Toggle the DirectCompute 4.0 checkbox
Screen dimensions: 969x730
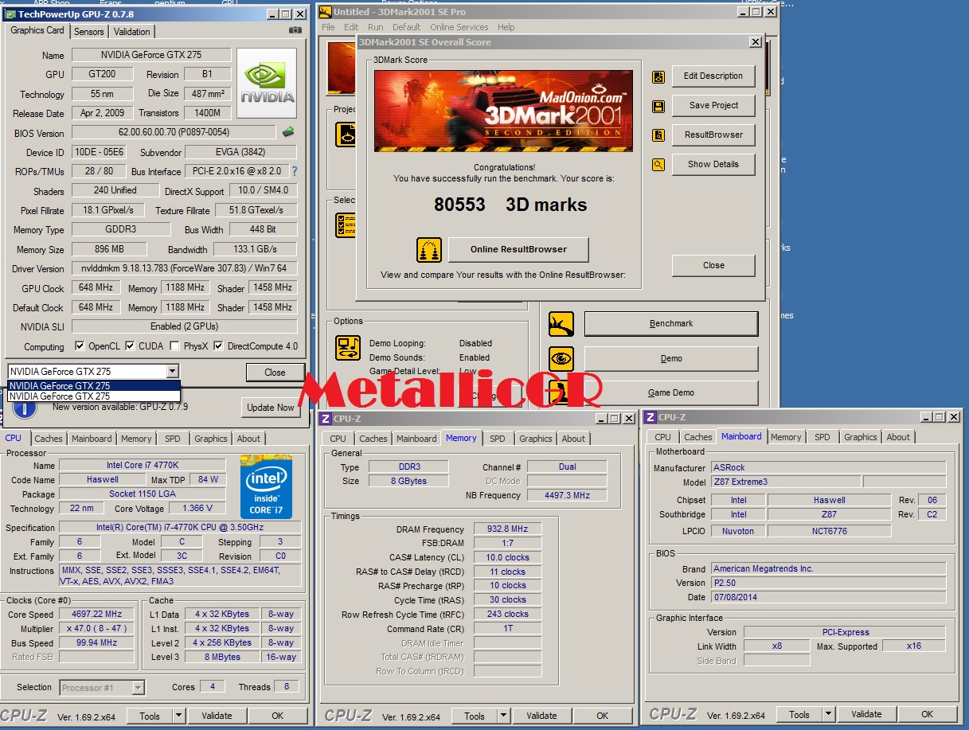218,346
